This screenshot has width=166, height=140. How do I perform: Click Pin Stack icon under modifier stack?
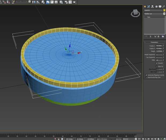[x=146, y=36]
